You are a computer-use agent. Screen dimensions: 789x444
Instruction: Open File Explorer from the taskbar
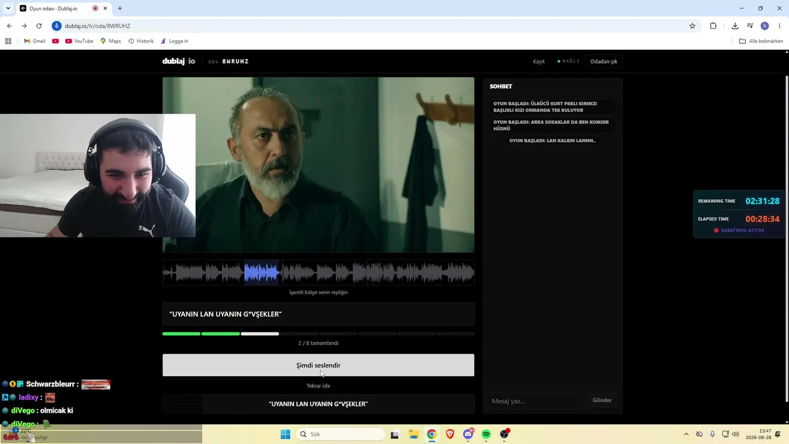414,434
